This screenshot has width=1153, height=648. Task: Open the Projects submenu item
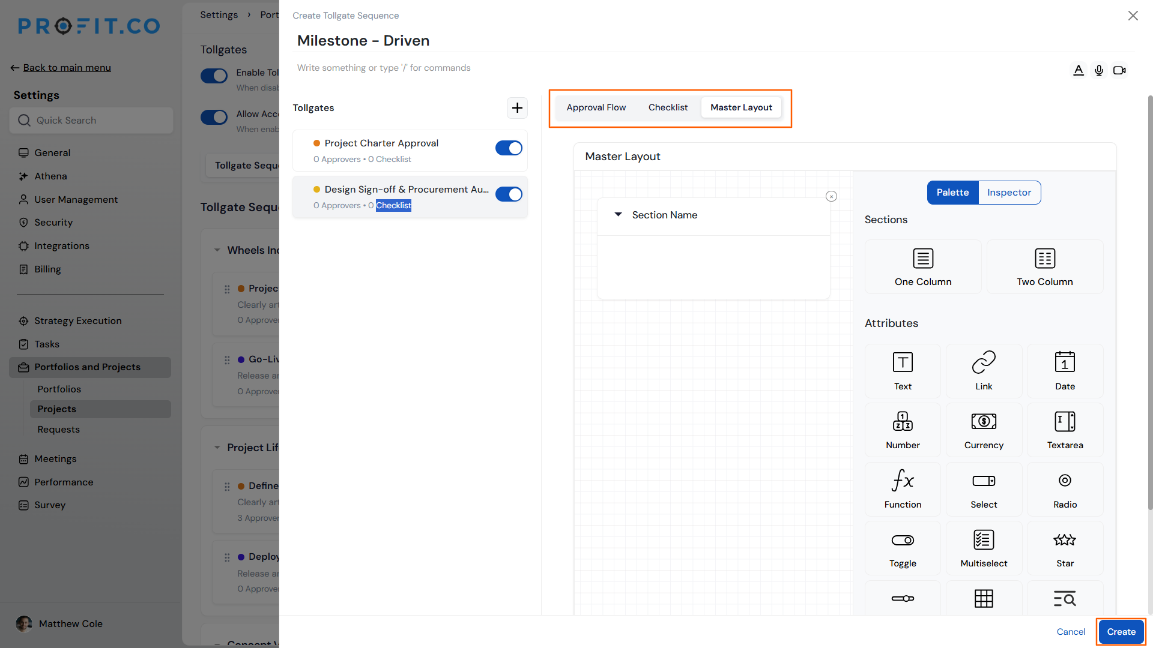pyautogui.click(x=100, y=409)
